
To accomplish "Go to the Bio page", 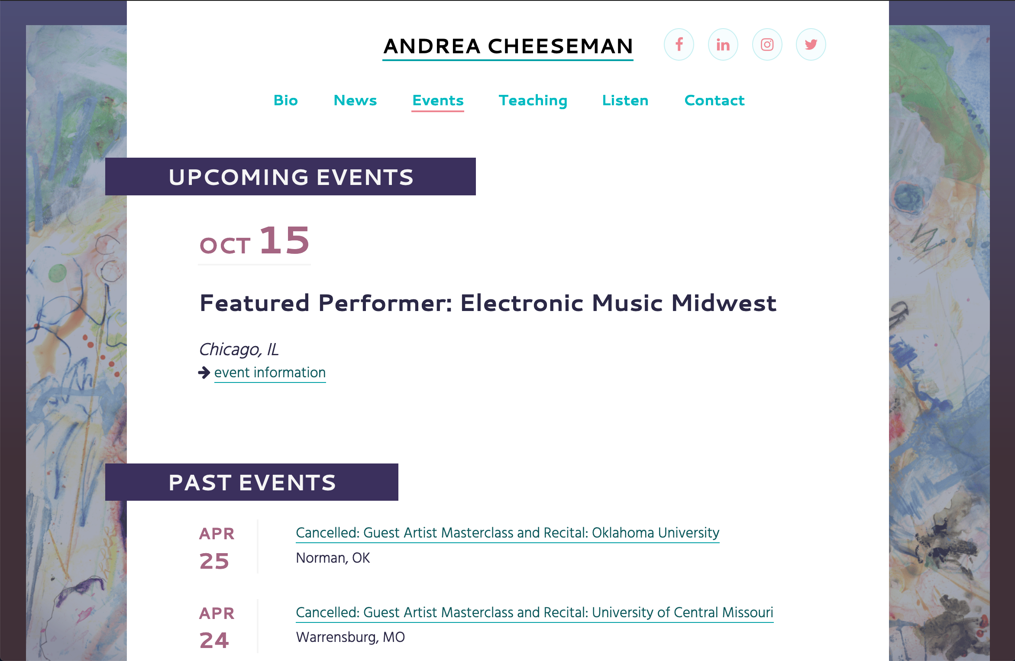I will coord(286,100).
